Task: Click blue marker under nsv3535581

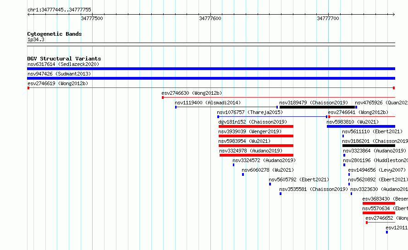Action: (281, 194)
